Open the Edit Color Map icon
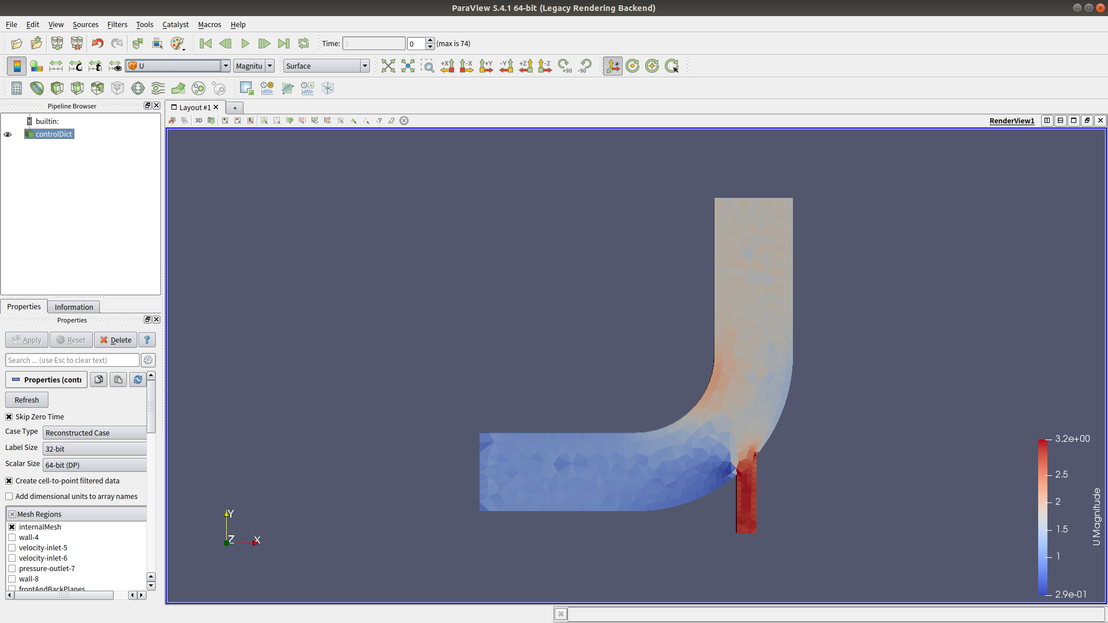Viewport: 1108px width, 623px height. (36, 66)
